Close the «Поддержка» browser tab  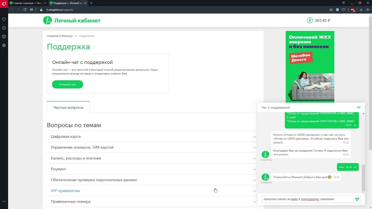(x=85, y=3)
